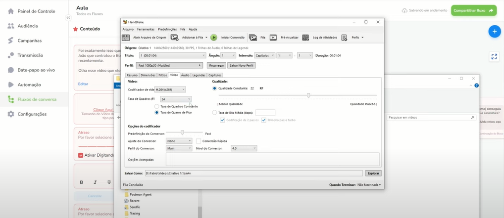
Task: Click the Recarregar button
Action: coord(216,65)
